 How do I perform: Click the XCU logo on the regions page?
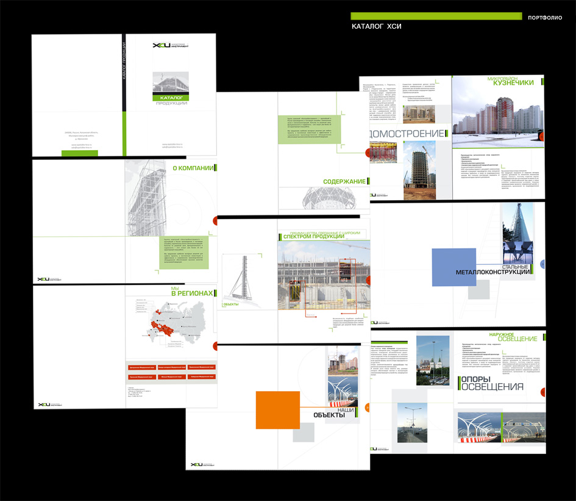point(50,405)
